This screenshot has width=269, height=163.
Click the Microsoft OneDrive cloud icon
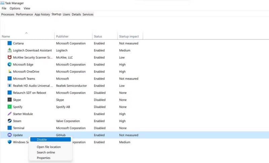(x=10, y=72)
